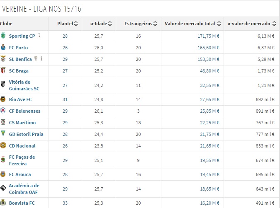This screenshot has height=208, width=280.
Task: Click the GD Estoril Praia crest
Action: (3, 133)
